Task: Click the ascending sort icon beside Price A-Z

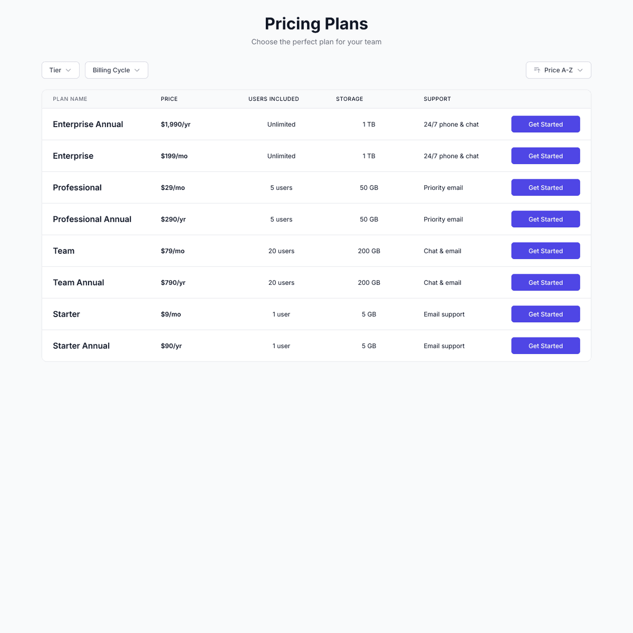Action: click(x=537, y=70)
